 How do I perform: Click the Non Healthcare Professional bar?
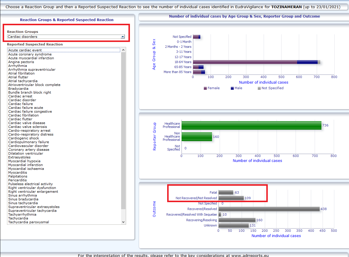(196, 137)
